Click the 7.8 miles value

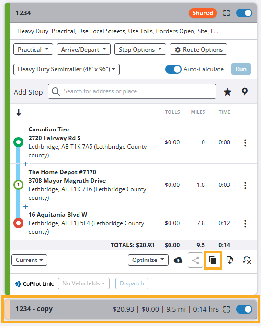point(201,223)
